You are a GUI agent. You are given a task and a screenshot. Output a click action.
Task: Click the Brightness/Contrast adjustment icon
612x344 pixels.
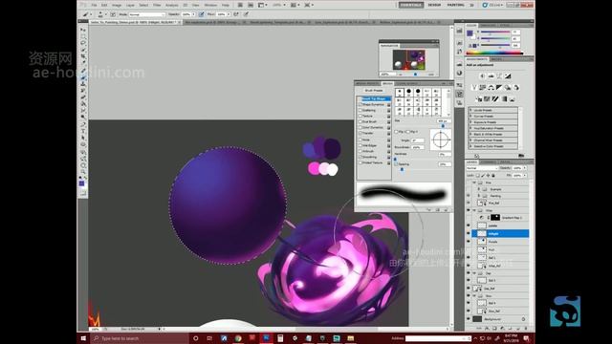[482, 76]
